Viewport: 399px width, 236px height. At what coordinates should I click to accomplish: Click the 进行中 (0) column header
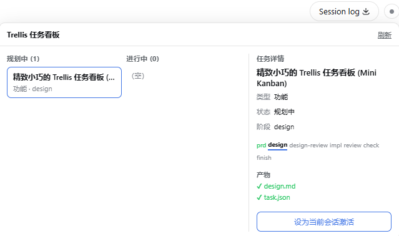coord(142,59)
